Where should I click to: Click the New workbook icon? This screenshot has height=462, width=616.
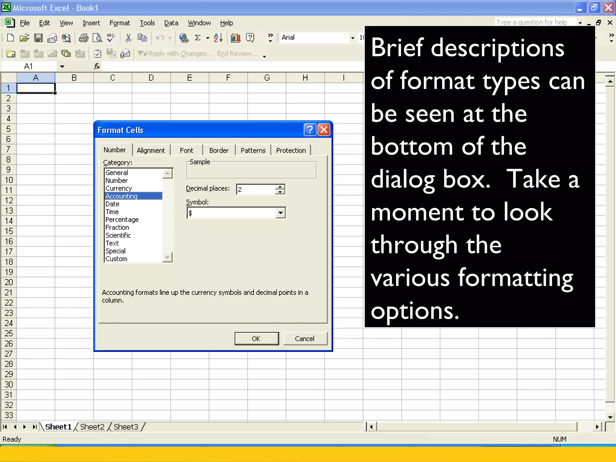pos(11,38)
